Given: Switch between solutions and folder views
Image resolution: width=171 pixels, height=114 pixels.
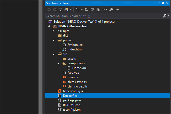Looking at the screenshot, I should 66,10.
